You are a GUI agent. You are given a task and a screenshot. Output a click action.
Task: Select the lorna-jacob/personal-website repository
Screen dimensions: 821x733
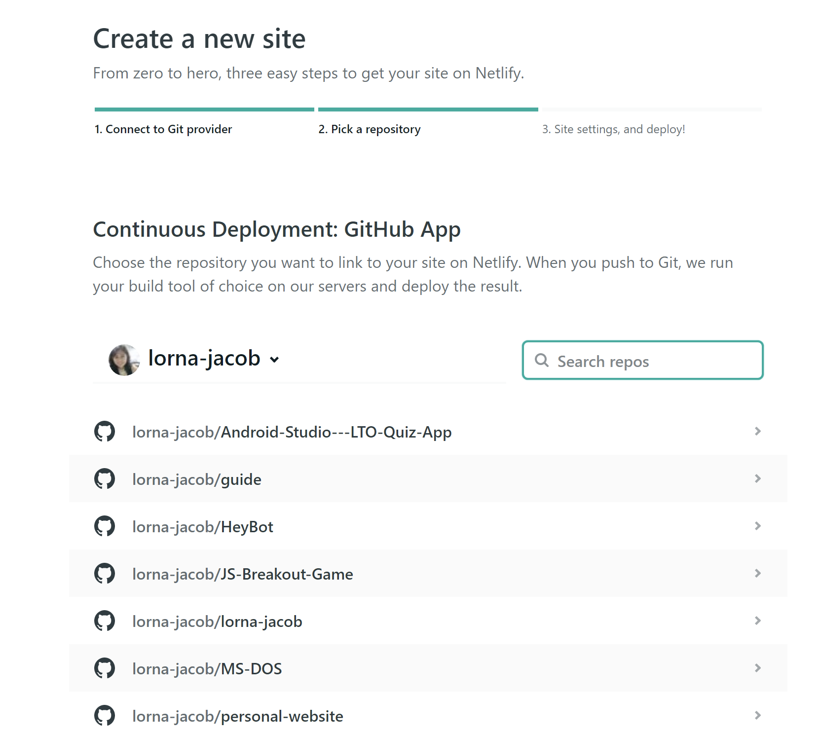(x=428, y=716)
